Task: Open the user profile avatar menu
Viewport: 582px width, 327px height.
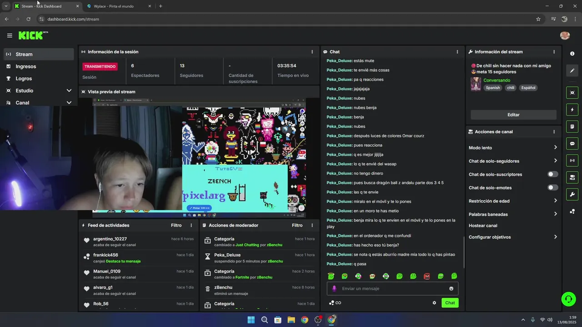Action: pos(565,35)
